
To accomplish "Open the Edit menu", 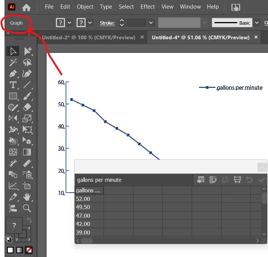I will pyautogui.click(x=65, y=7).
